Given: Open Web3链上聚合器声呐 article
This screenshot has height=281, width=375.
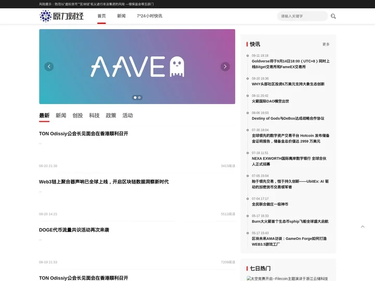Looking at the screenshot, I should tap(104, 182).
